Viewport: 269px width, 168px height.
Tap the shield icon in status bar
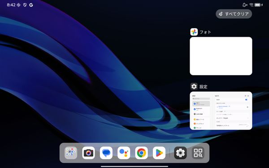pos(25,5)
